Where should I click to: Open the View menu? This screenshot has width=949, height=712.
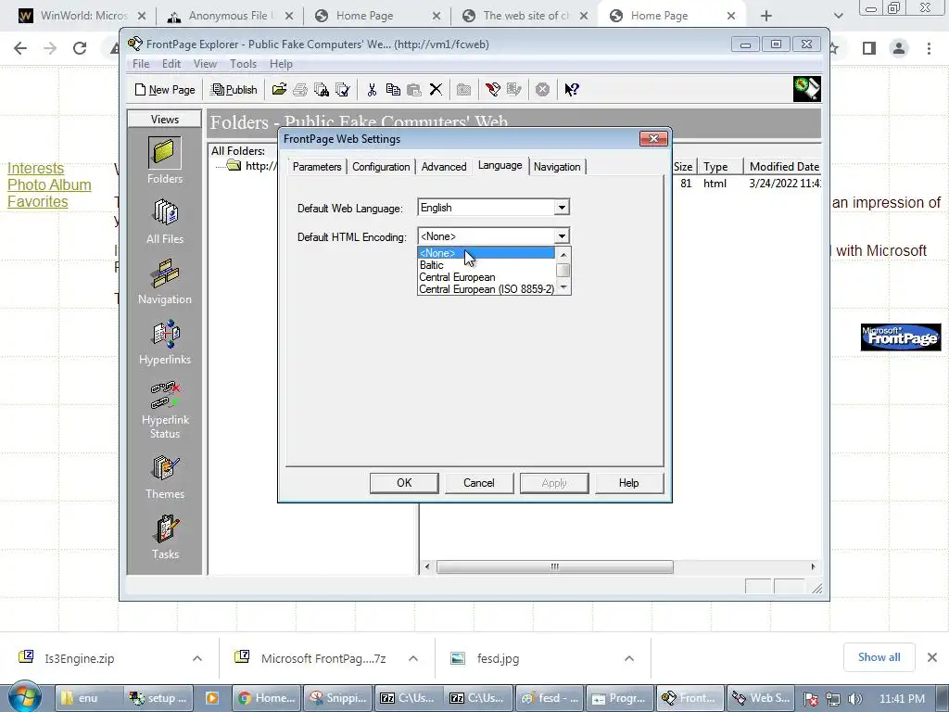tap(205, 64)
